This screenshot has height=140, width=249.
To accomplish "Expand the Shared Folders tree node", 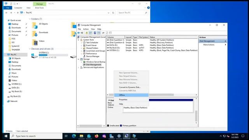I will (81, 48).
